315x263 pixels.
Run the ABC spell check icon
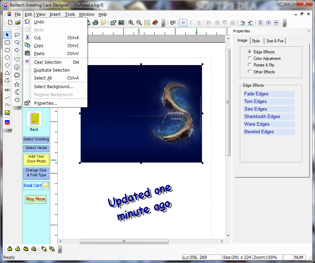click(x=173, y=22)
